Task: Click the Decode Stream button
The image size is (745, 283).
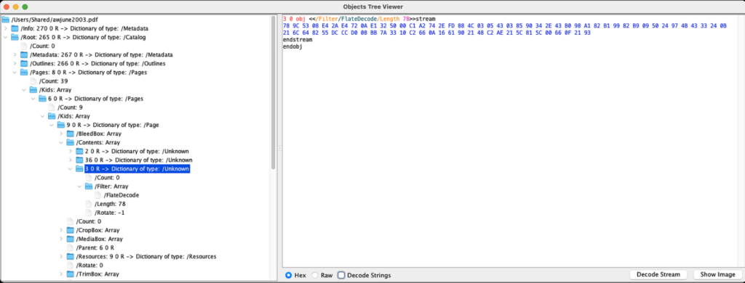Action: pyautogui.click(x=658, y=274)
